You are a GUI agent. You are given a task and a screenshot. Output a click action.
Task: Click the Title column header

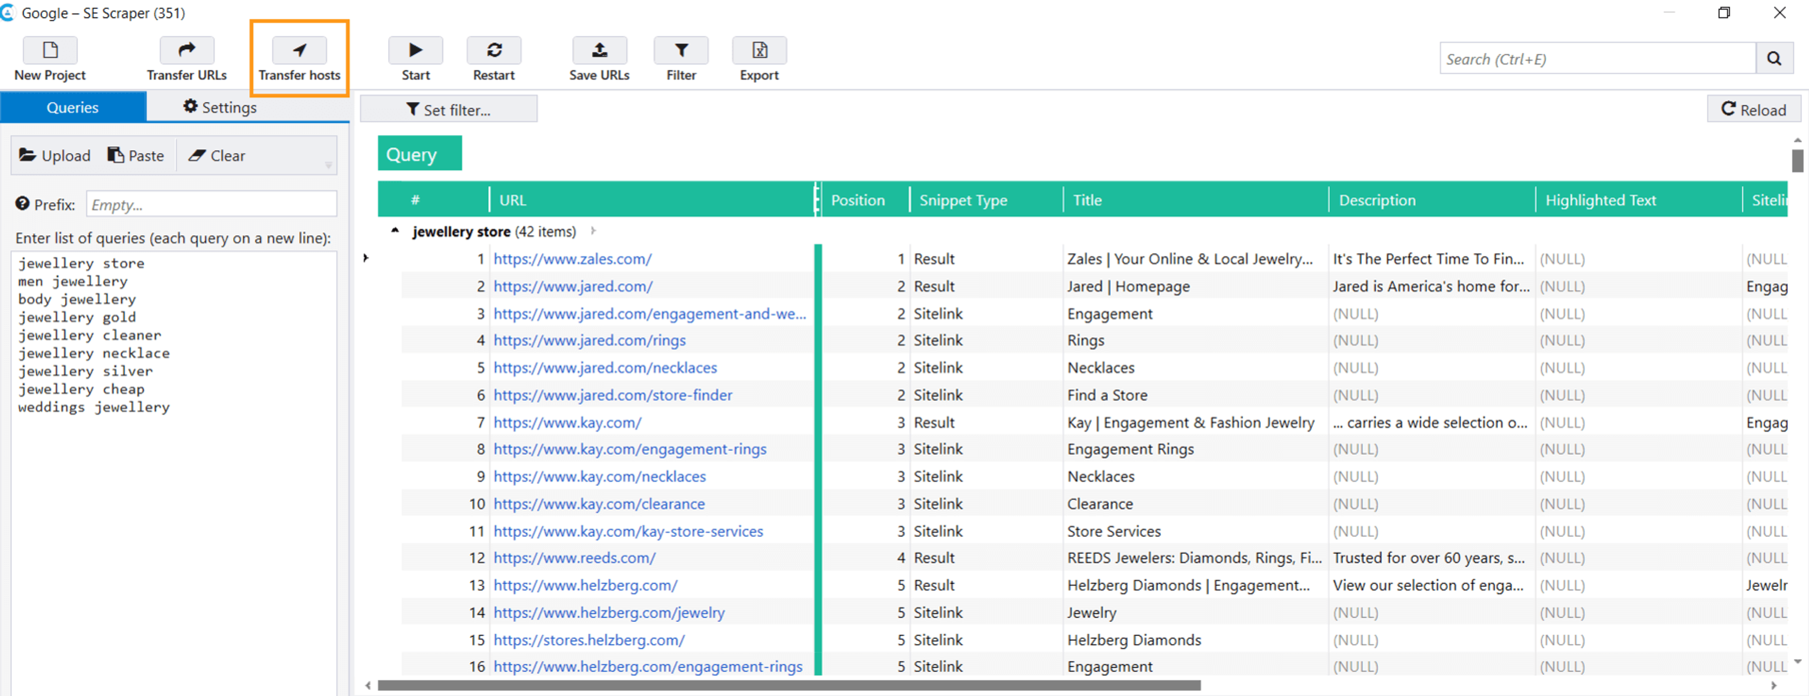coord(1196,199)
